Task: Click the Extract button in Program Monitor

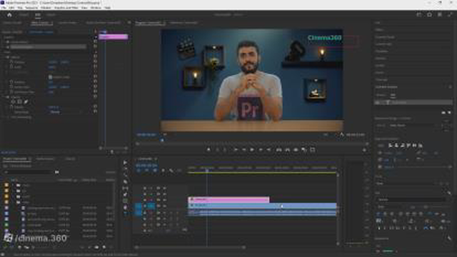Action: 287,150
